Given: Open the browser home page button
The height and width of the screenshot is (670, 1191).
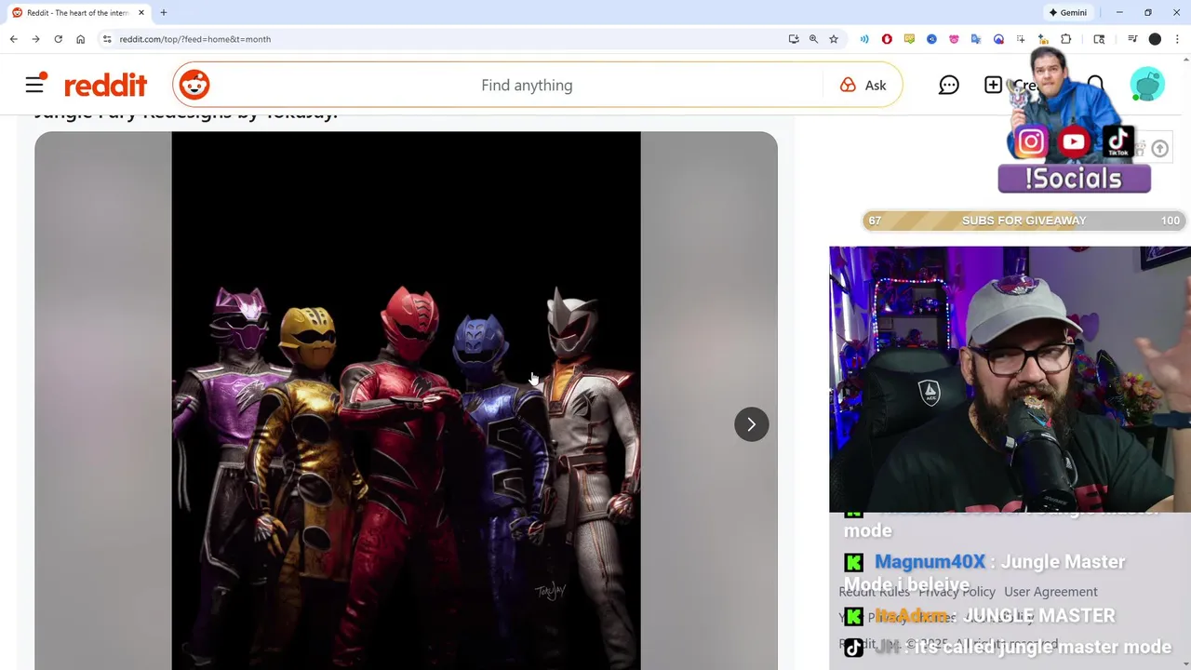Looking at the screenshot, I should 80,39.
